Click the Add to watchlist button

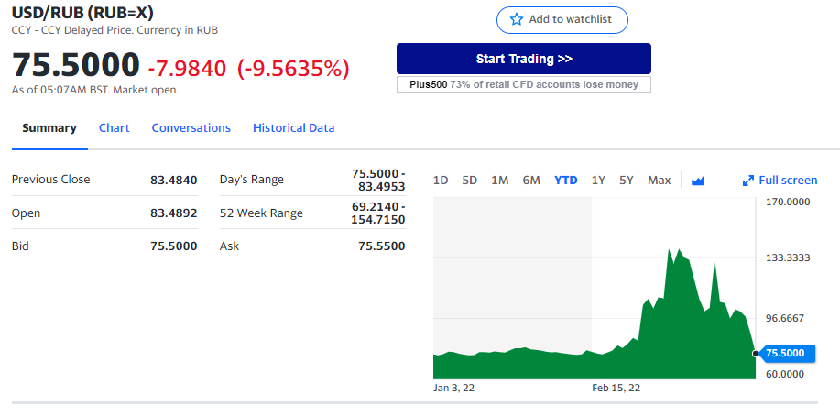click(562, 20)
